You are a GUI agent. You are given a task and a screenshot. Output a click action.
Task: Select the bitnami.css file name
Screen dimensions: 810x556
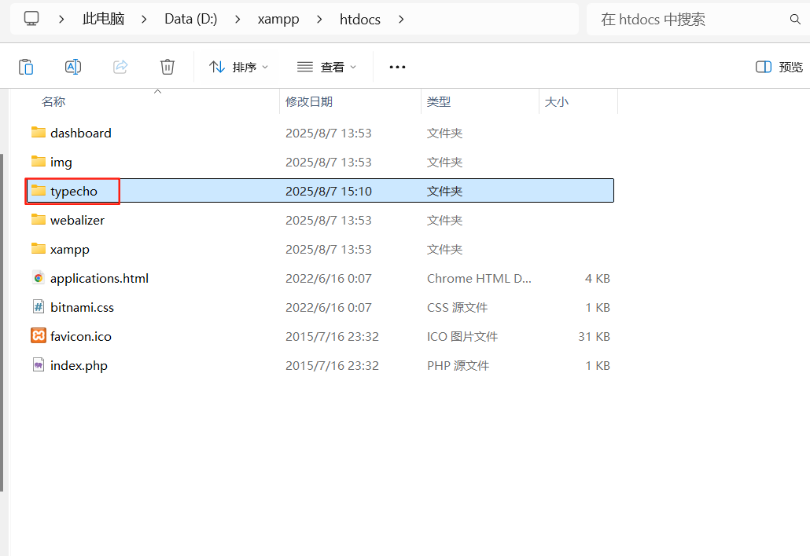82,307
